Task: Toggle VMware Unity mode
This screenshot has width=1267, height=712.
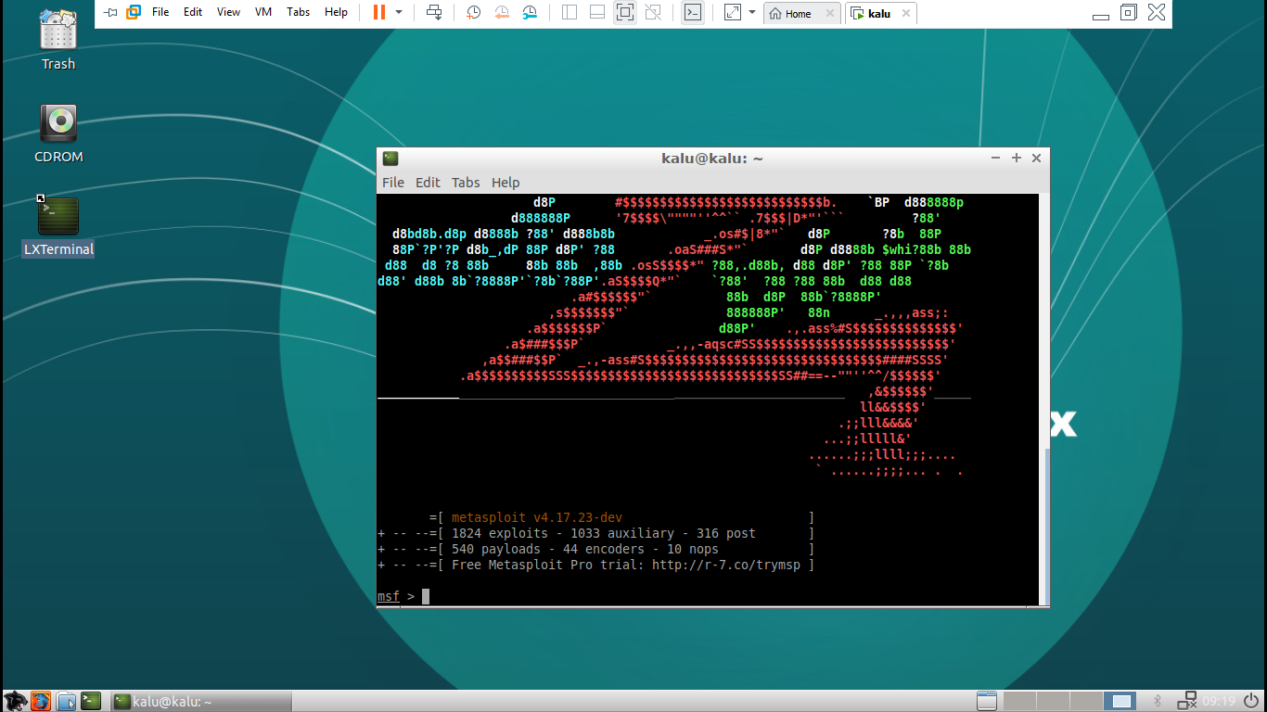Action: pos(653,13)
